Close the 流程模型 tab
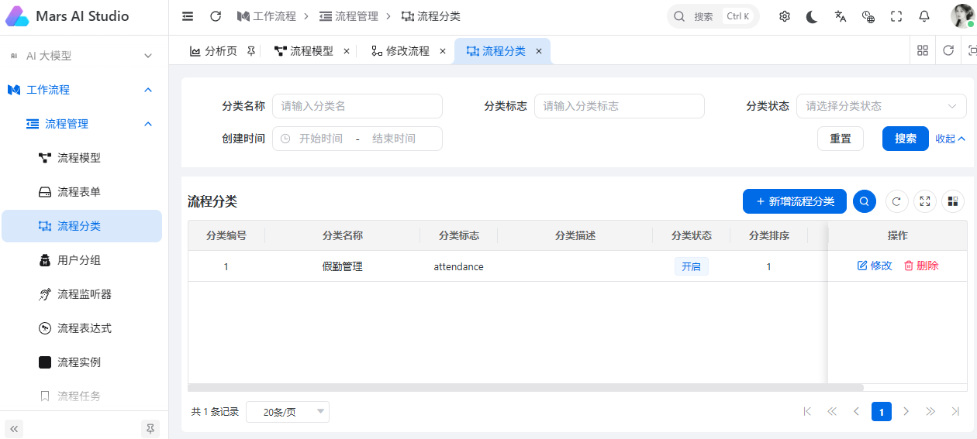This screenshot has width=977, height=439. [347, 51]
